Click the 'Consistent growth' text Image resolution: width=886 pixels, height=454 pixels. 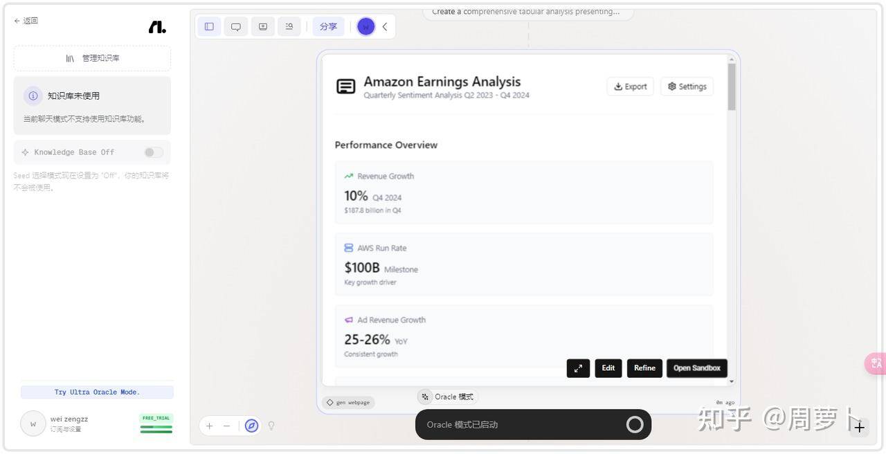[371, 354]
